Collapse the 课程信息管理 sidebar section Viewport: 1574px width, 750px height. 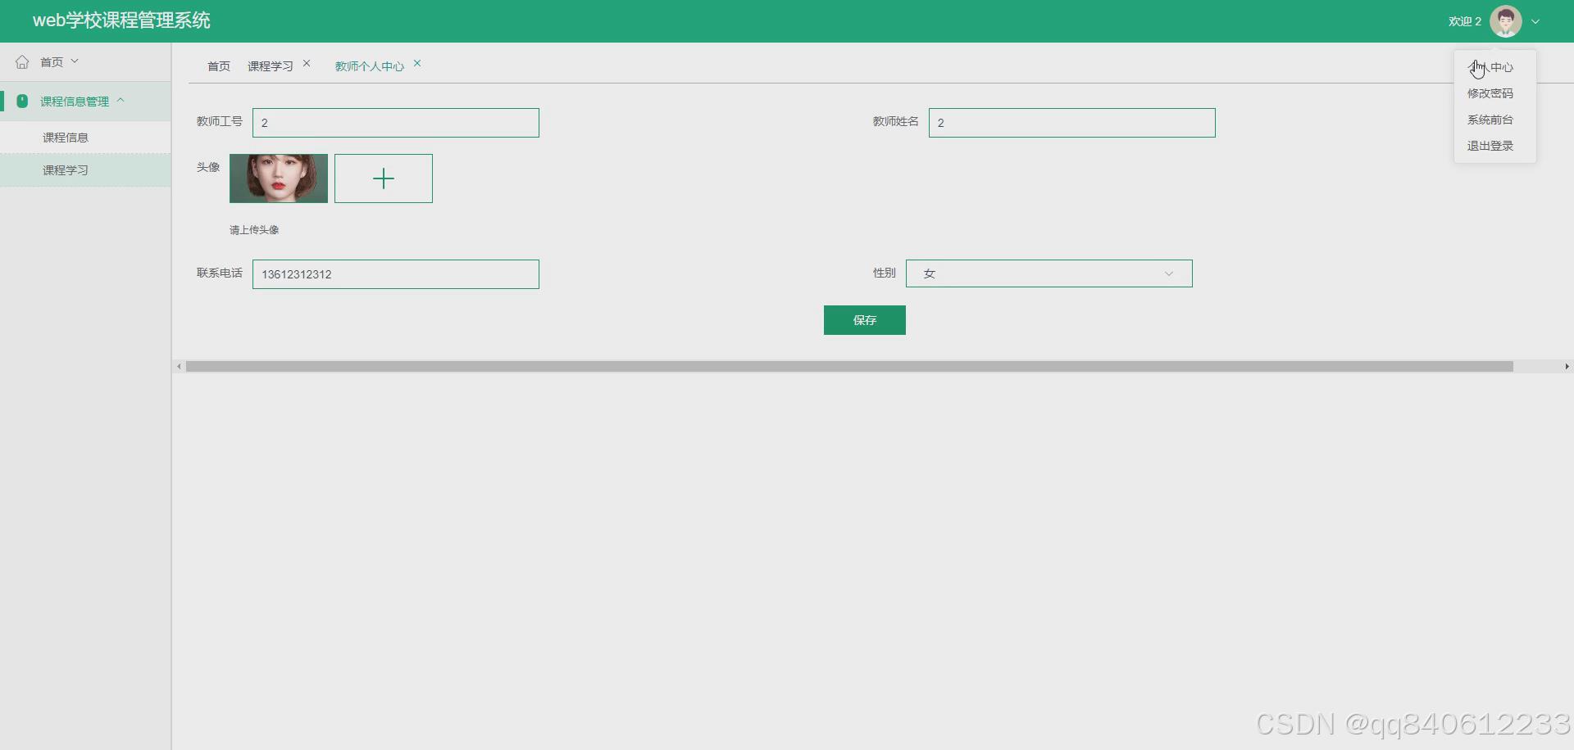[121, 100]
